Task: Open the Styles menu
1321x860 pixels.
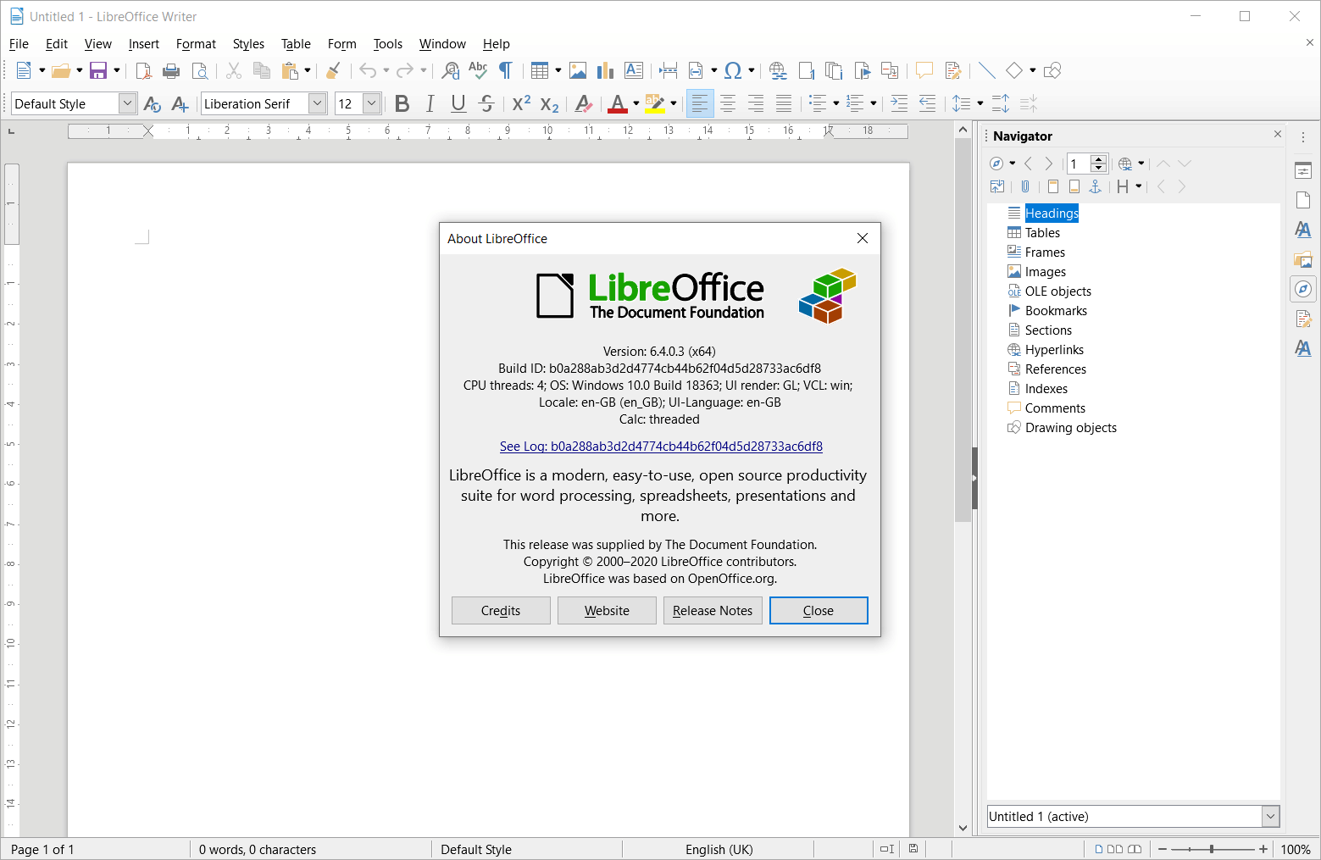Action: (x=248, y=44)
